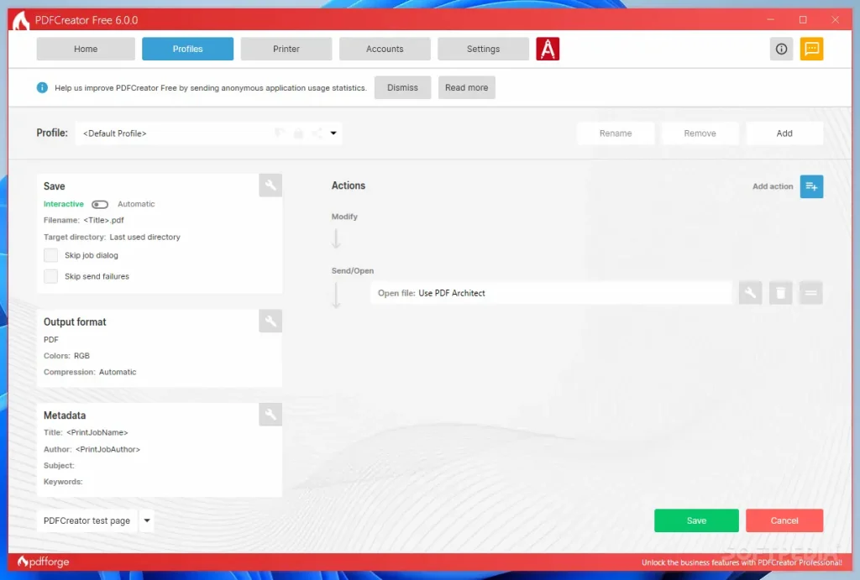Click the Automatic mode label
Image resolution: width=860 pixels, height=580 pixels.
coord(136,204)
